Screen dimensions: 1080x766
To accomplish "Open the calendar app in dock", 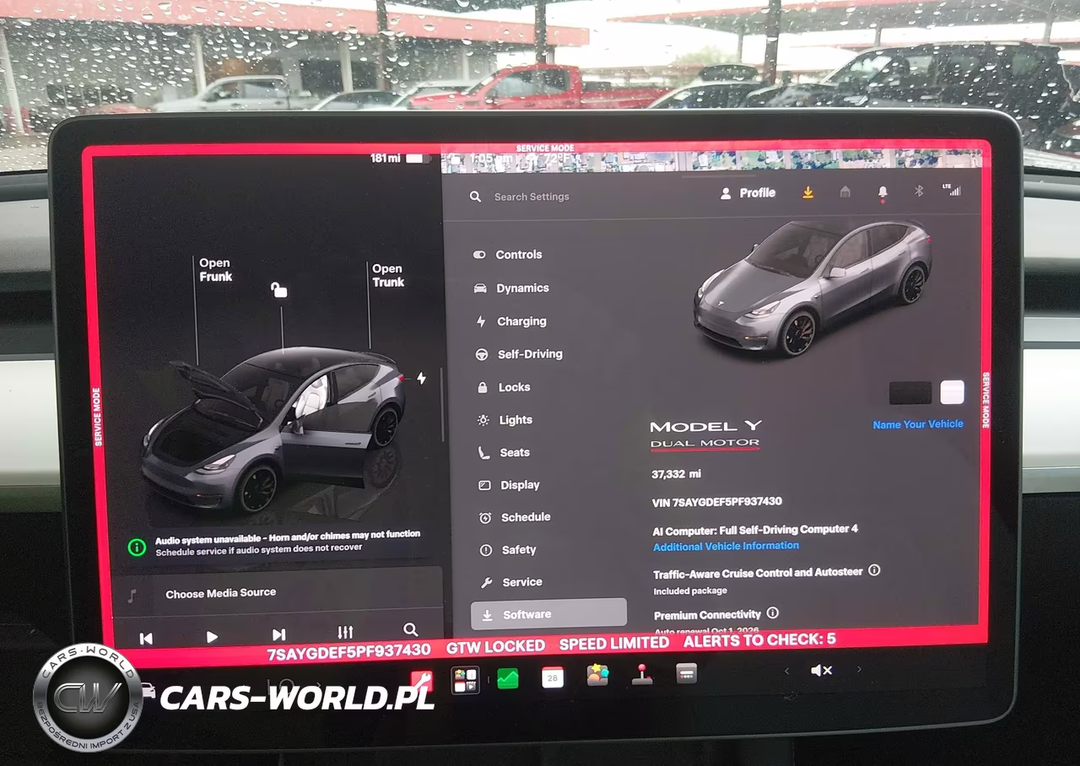I will (553, 677).
